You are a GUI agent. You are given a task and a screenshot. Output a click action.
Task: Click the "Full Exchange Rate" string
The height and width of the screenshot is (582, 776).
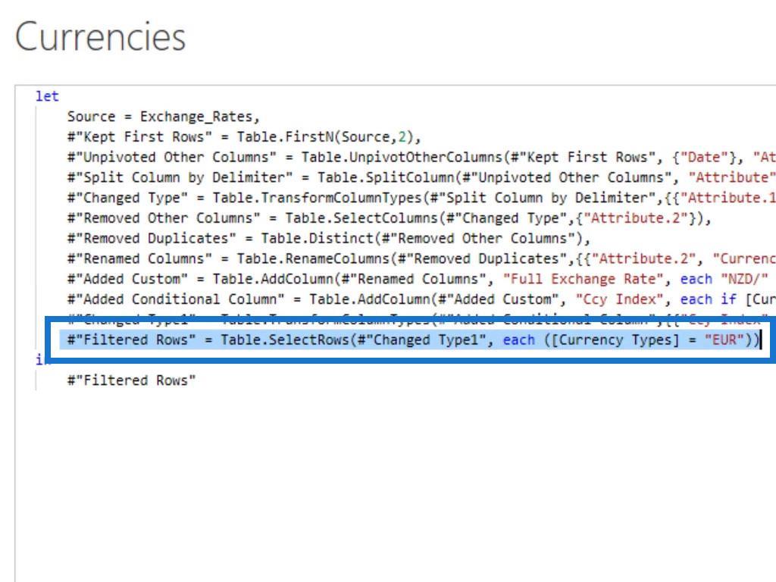click(583, 279)
